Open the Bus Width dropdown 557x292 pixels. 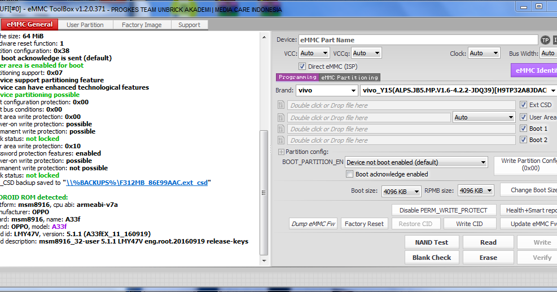[x=548, y=53]
